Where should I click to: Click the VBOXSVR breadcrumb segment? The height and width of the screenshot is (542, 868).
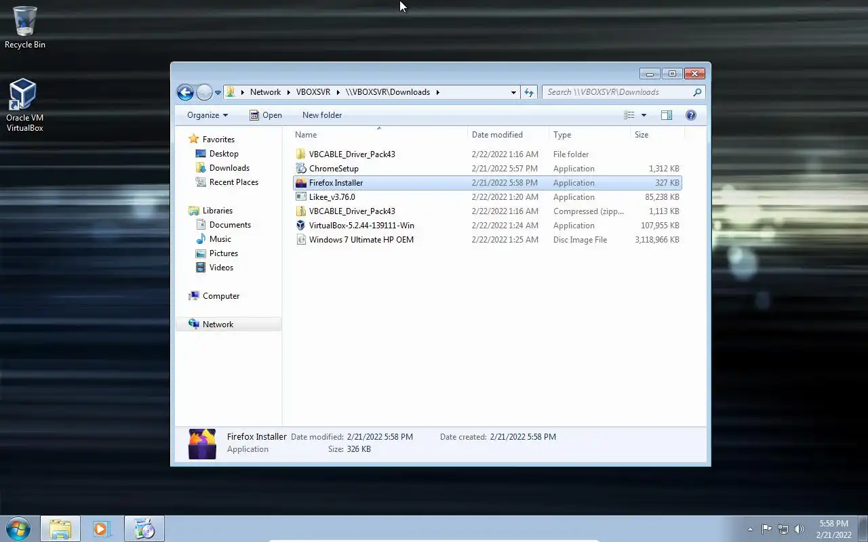click(313, 92)
